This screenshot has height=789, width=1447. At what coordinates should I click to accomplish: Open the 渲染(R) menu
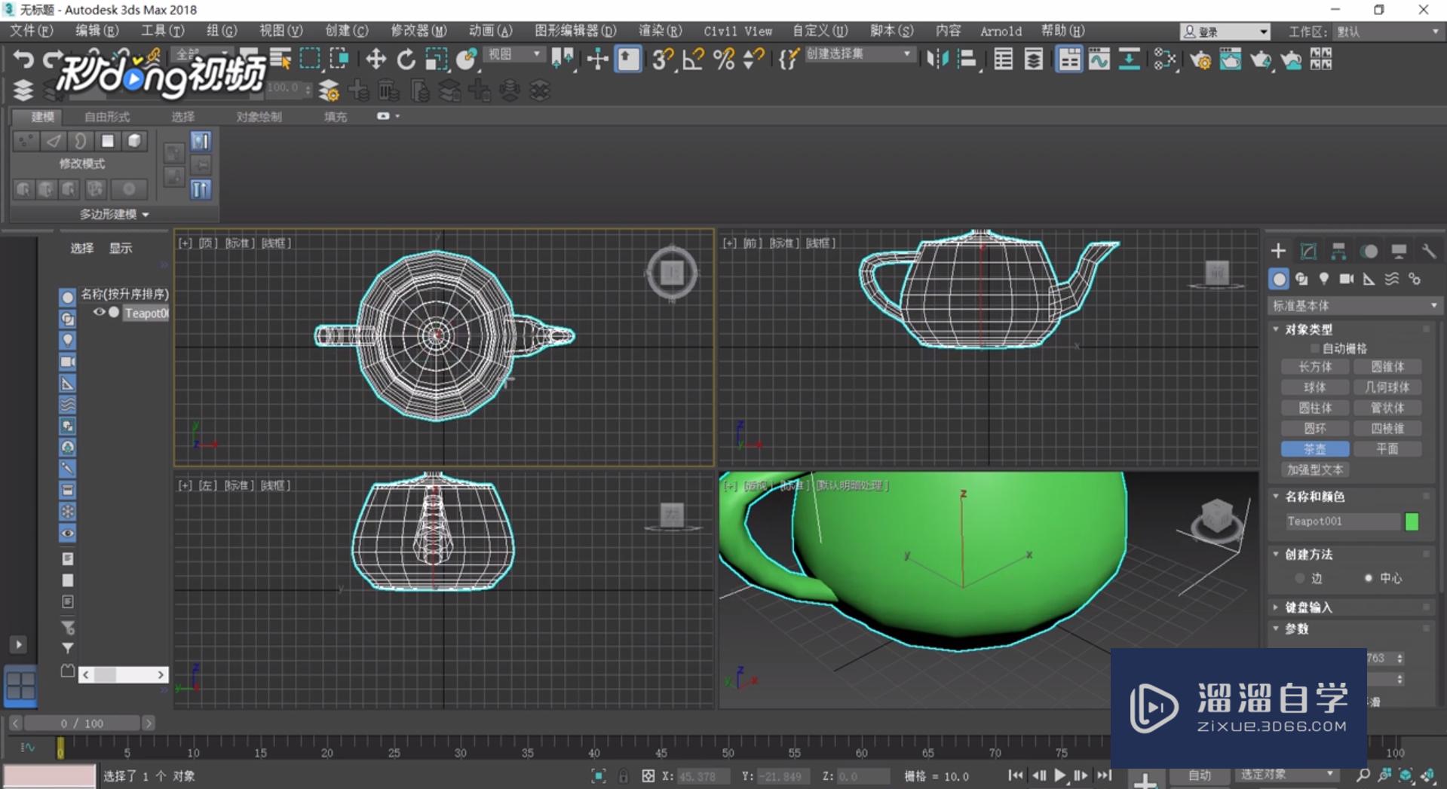coord(659,31)
